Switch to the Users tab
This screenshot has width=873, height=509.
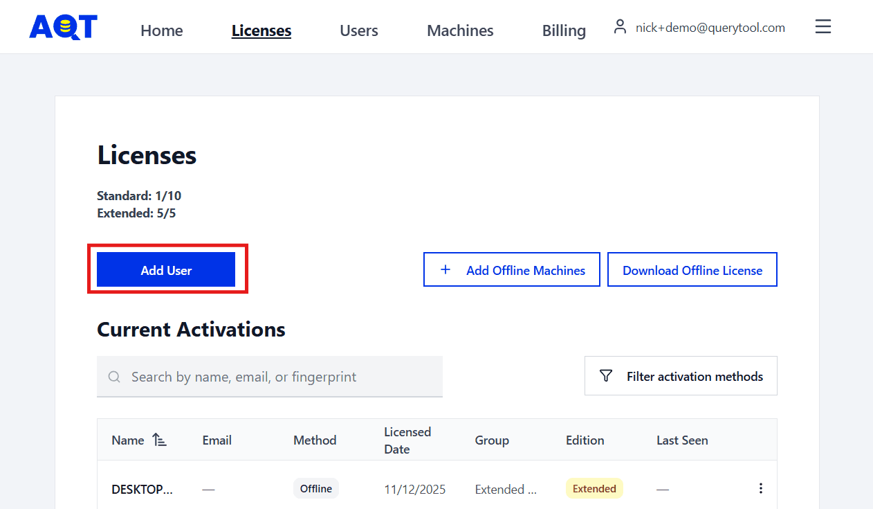359,30
